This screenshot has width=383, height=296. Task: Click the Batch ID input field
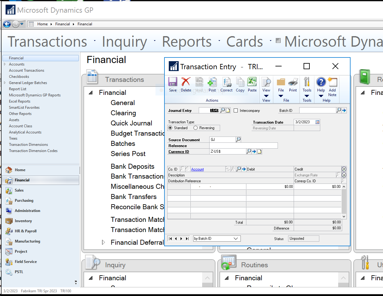(317, 110)
